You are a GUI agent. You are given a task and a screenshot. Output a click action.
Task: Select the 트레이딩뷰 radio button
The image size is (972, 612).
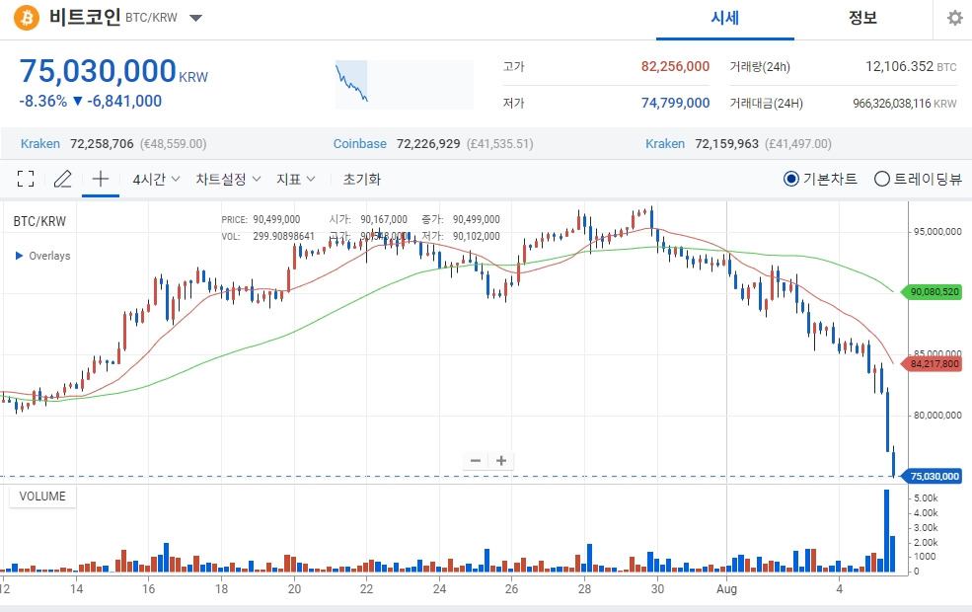(881, 180)
